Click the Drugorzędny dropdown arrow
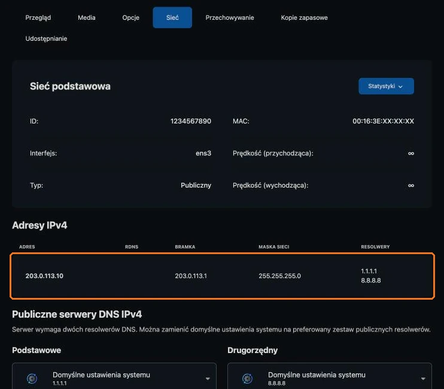 (423, 379)
